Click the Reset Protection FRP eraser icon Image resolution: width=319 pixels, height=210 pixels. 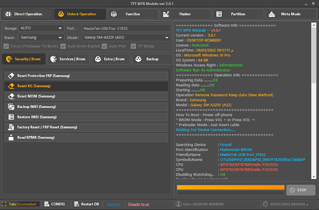tap(11, 76)
